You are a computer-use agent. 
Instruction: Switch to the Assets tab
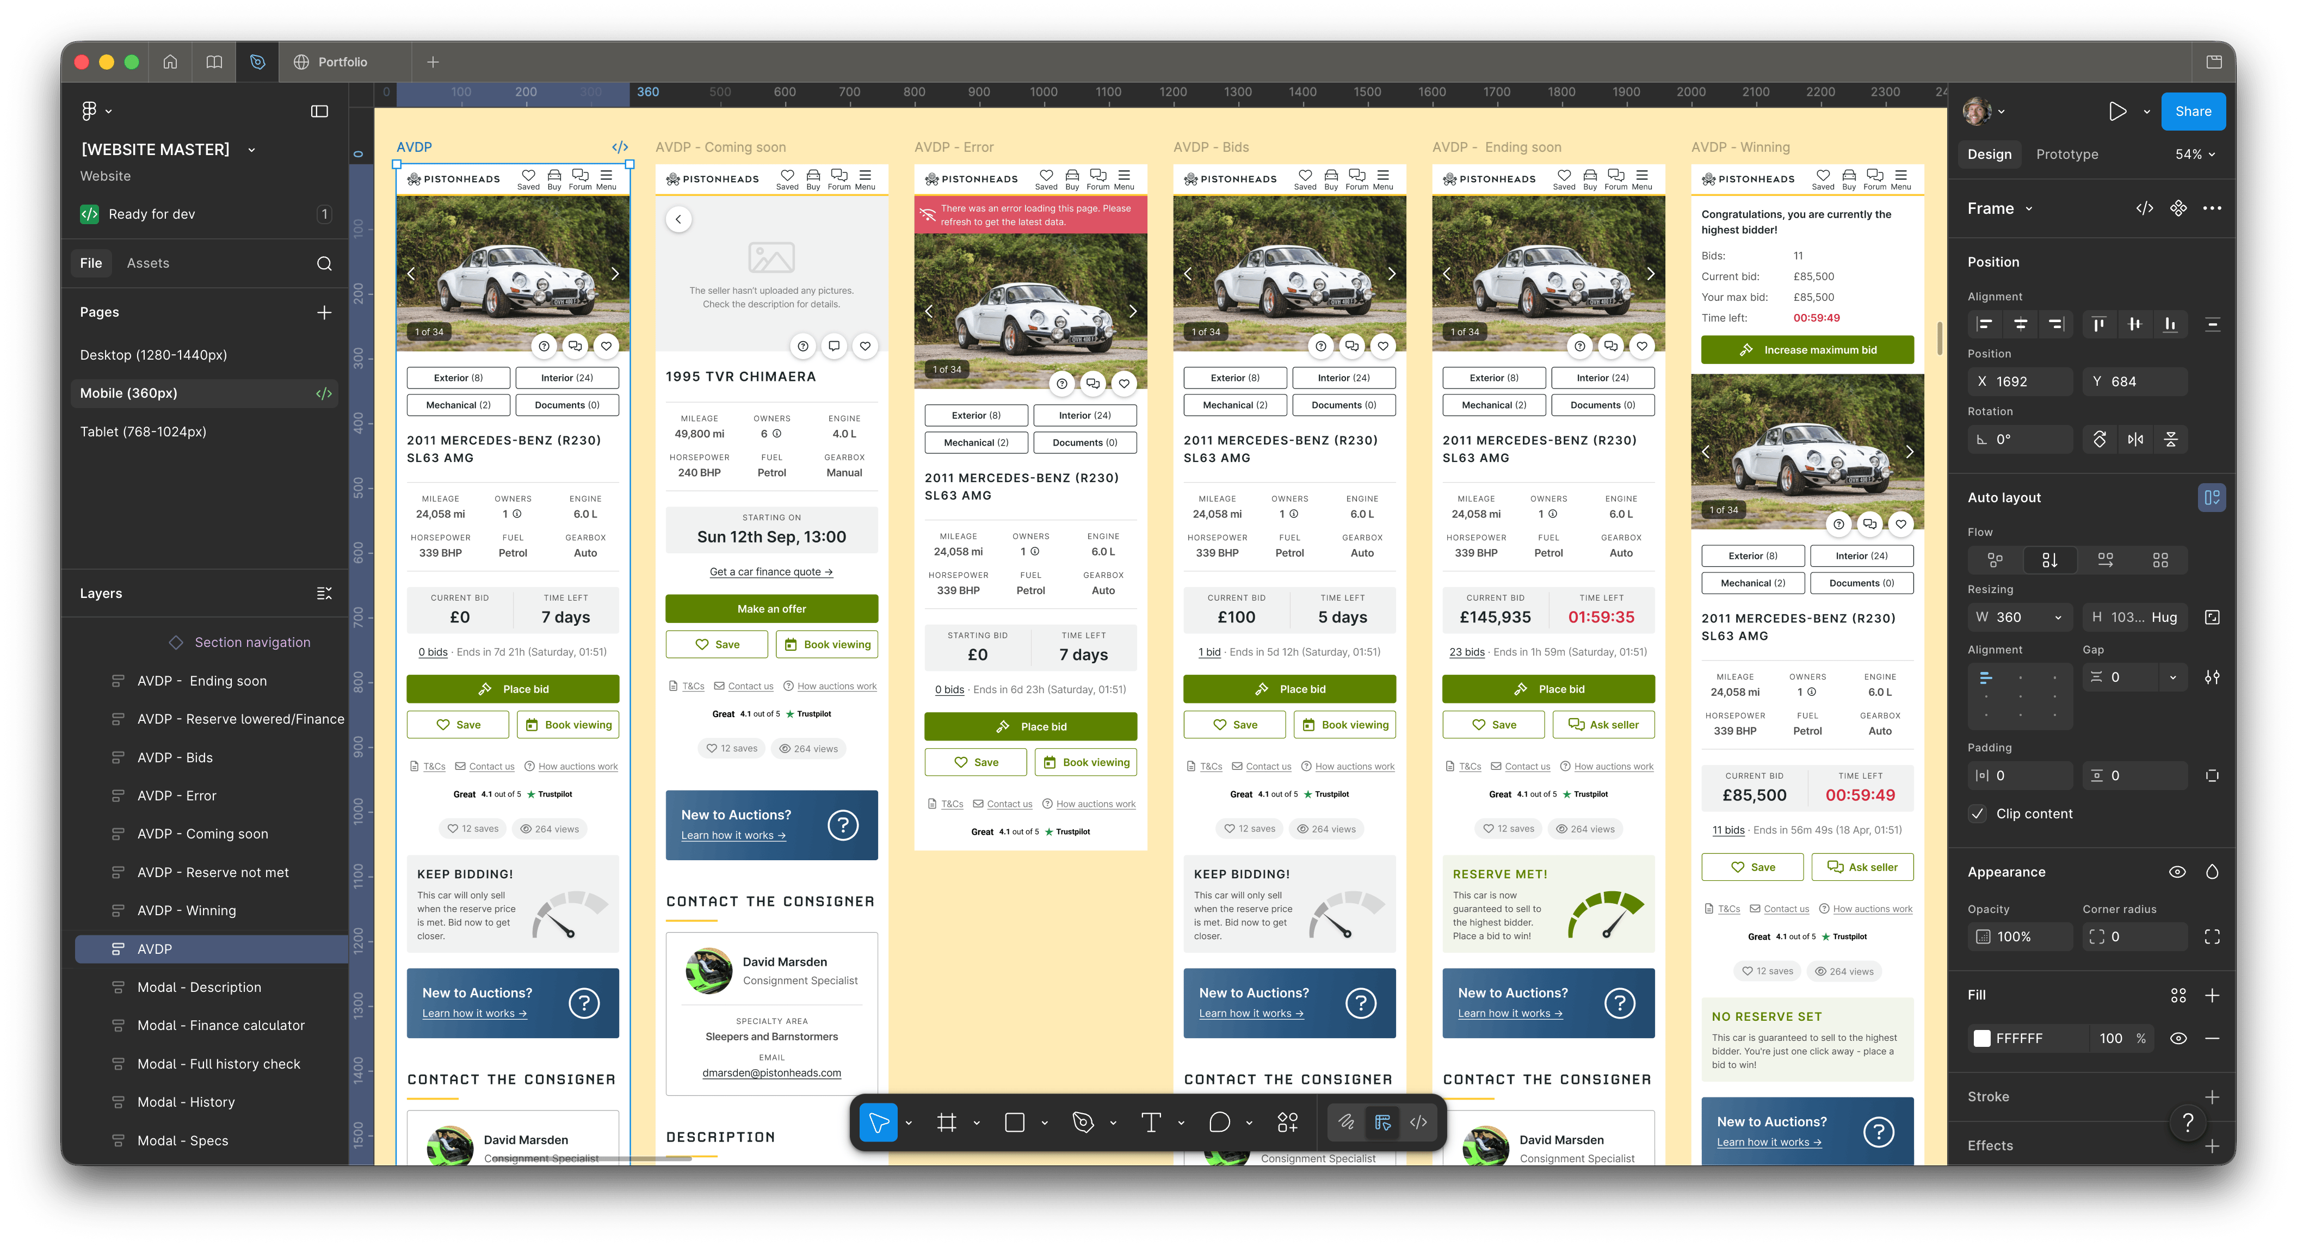pyautogui.click(x=148, y=263)
